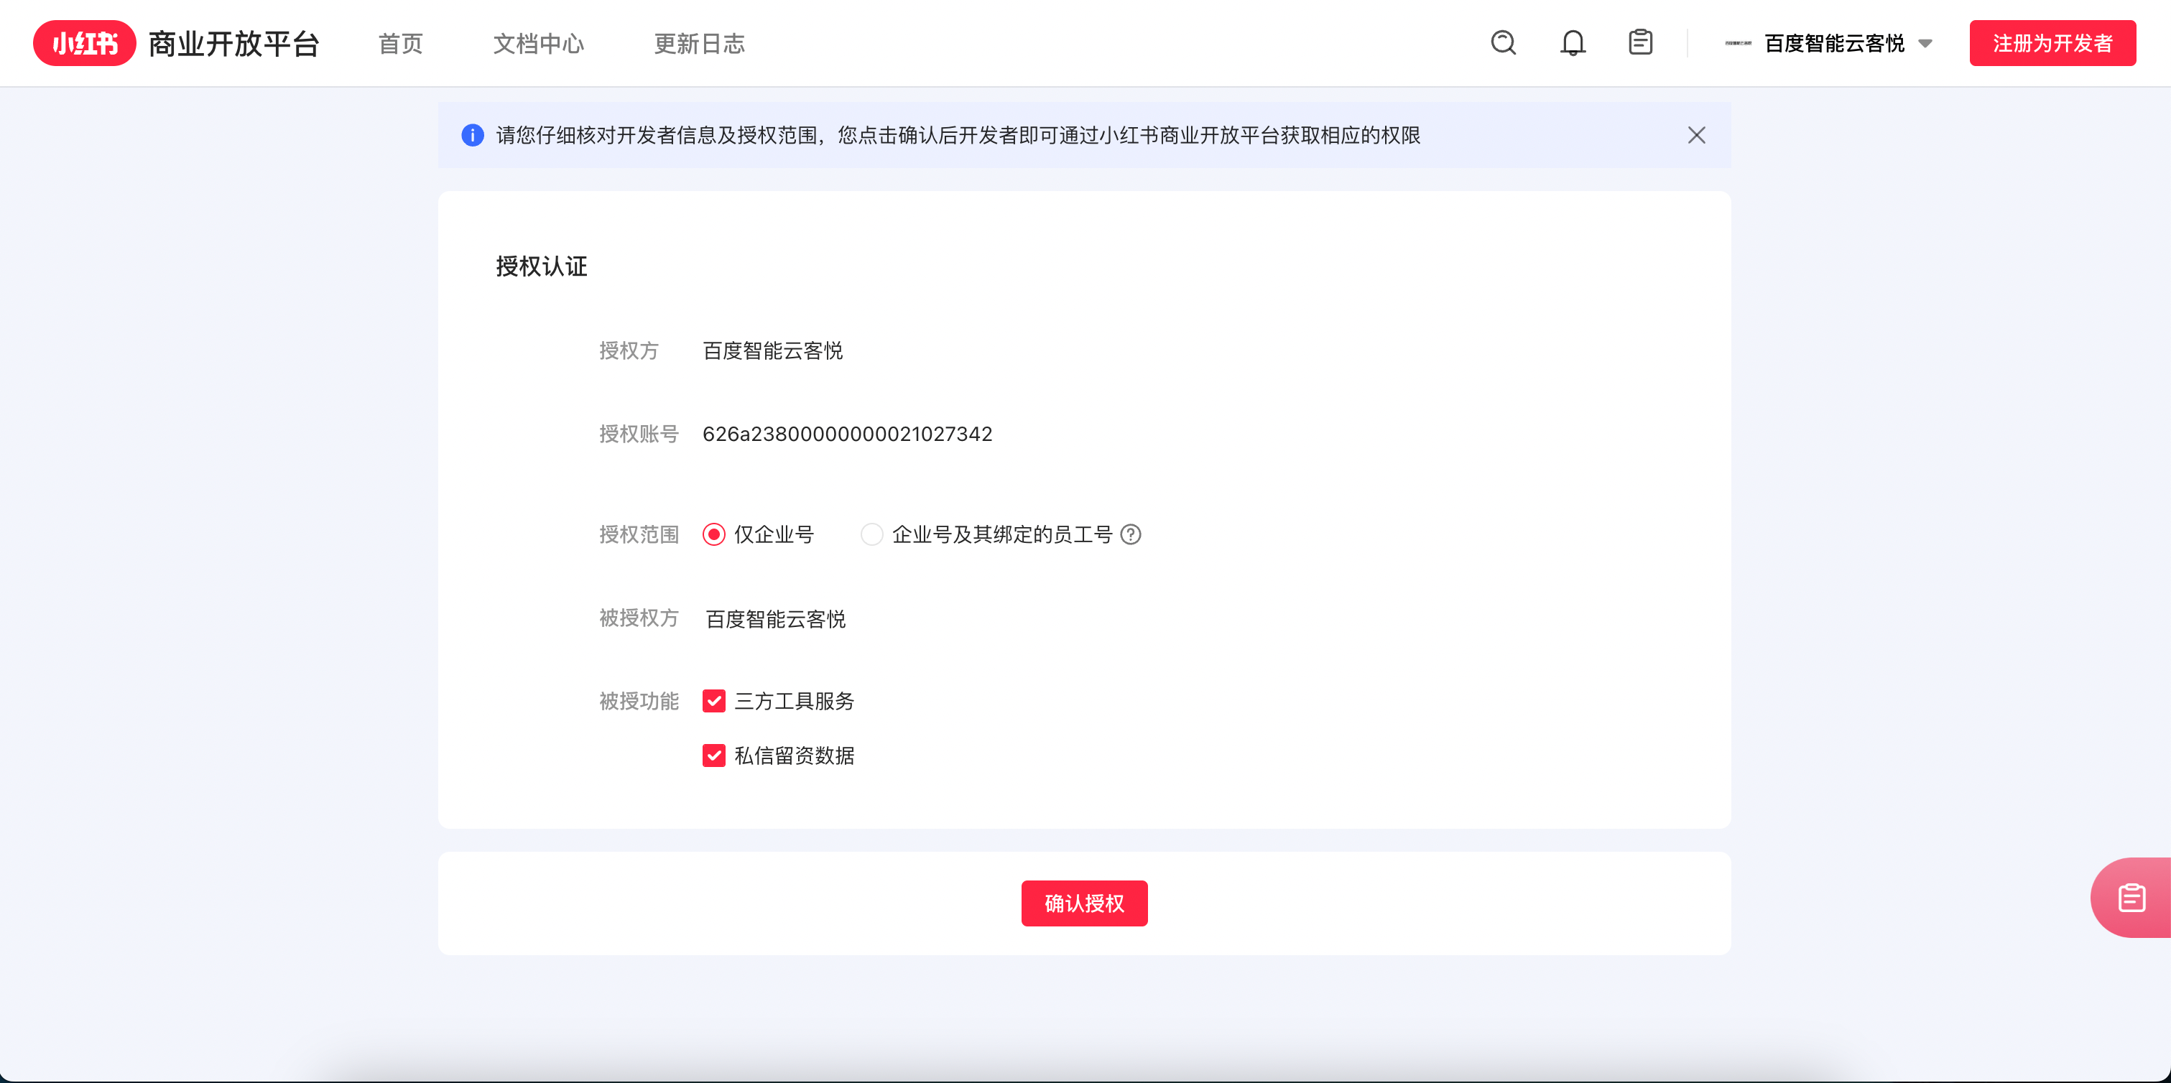Click the clipboard icon in the header
Image resolution: width=2171 pixels, height=1083 pixels.
pos(1639,43)
